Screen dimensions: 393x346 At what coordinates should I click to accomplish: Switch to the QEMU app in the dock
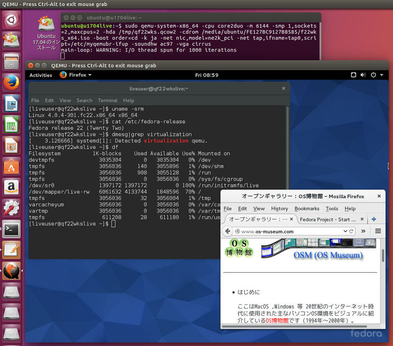pyautogui.click(x=11, y=271)
